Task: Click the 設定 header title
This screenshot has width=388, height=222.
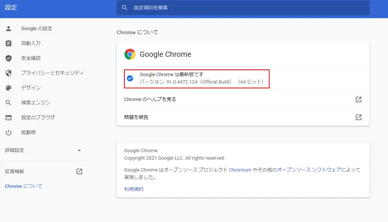Action: pyautogui.click(x=11, y=8)
